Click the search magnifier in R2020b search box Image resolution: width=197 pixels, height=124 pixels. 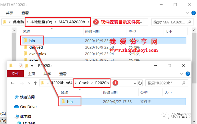184,83
